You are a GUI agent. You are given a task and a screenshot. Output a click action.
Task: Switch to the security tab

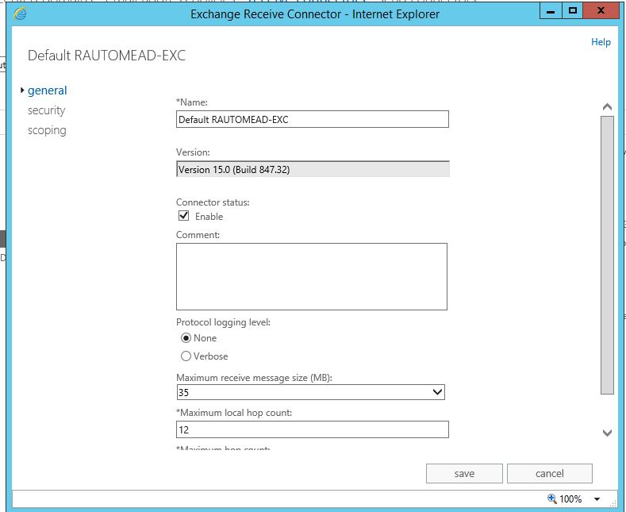point(46,110)
